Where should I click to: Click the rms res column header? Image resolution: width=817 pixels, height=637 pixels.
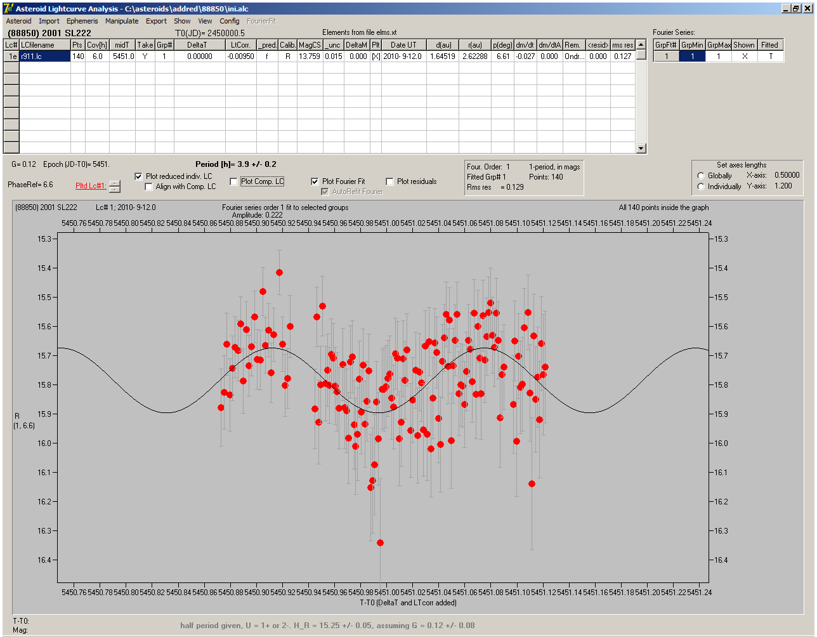[622, 45]
